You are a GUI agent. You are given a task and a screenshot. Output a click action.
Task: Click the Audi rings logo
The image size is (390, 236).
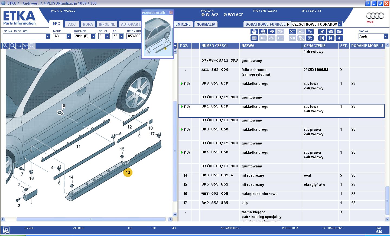375,16
